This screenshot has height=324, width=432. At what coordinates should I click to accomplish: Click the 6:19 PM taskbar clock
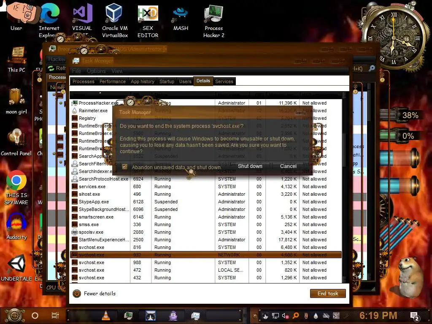pyautogui.click(x=378, y=316)
